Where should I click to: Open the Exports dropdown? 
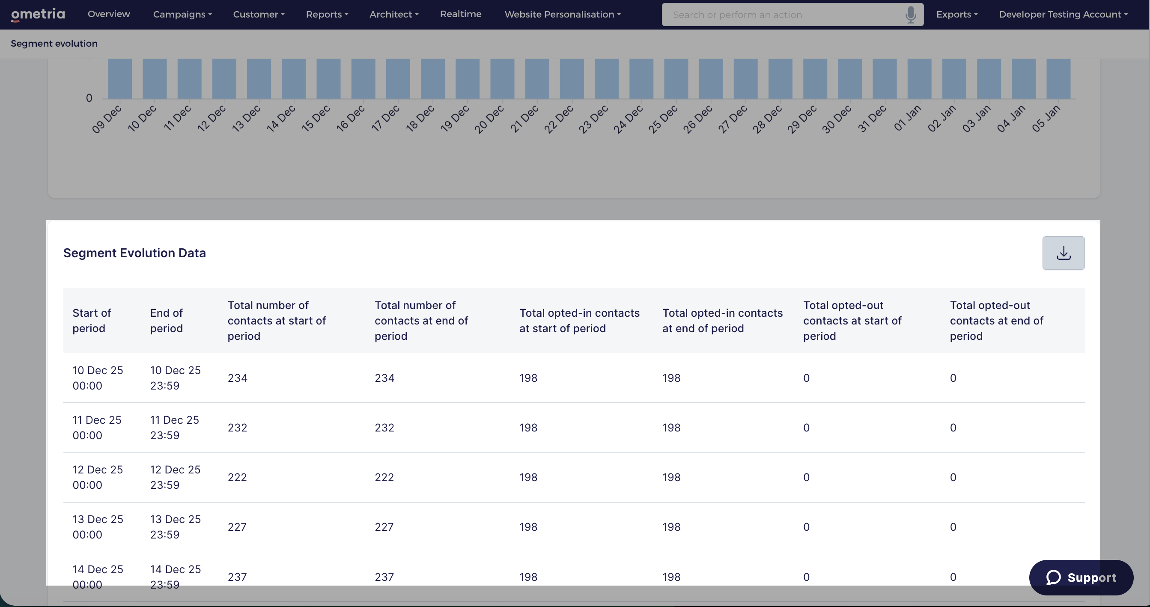957,14
